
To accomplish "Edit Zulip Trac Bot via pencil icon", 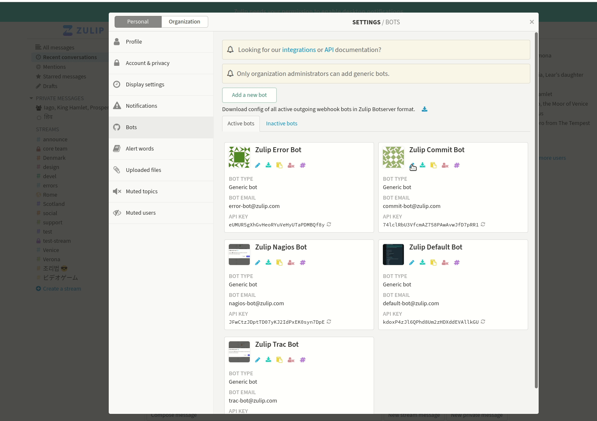I will pyautogui.click(x=257, y=359).
